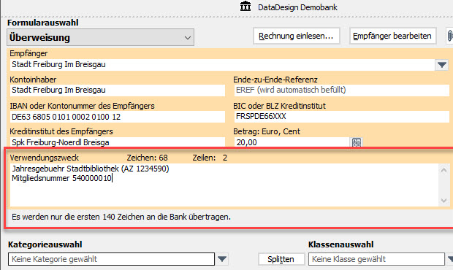Click inside the Verwendungszweck text area
Screen dimensions: 453x270
tap(224, 185)
